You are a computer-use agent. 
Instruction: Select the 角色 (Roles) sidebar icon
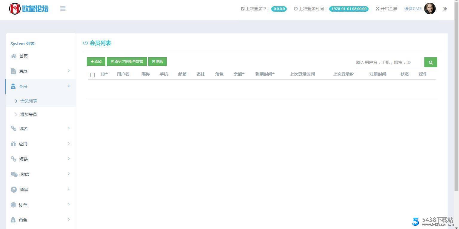(x=13, y=220)
